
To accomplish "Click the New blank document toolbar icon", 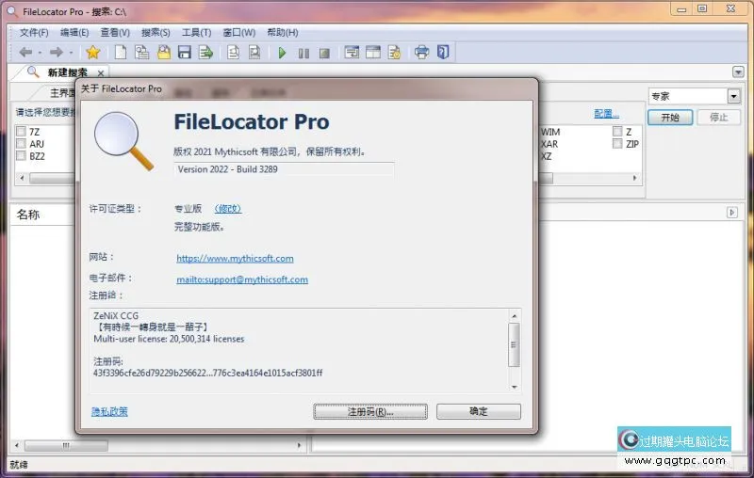I will click(121, 53).
